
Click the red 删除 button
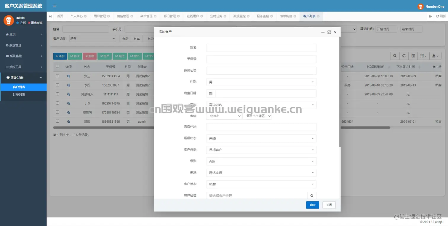tap(90, 56)
